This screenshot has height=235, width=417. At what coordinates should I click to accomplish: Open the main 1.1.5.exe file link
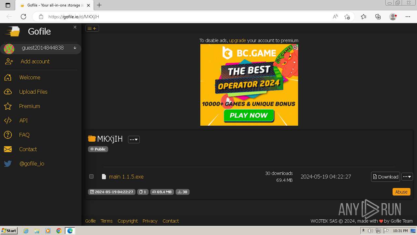[126, 177]
